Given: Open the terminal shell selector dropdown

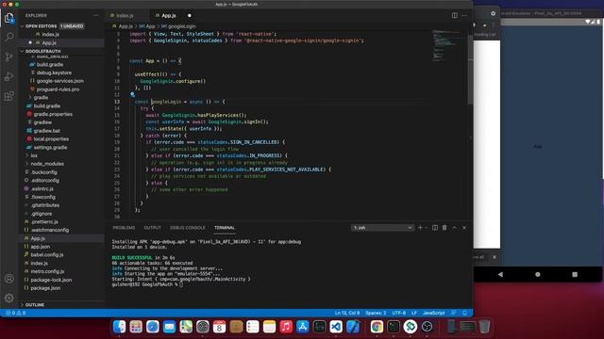Looking at the screenshot, I should point(382,228).
